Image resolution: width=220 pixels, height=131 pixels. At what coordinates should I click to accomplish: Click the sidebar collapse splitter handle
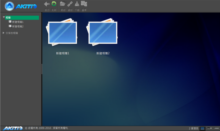(42, 69)
